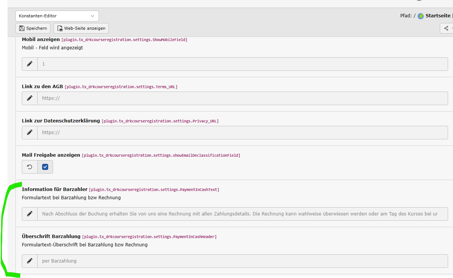Screen dimensions: 453x278
Task: Click the Startseite path link
Action: click(438, 16)
